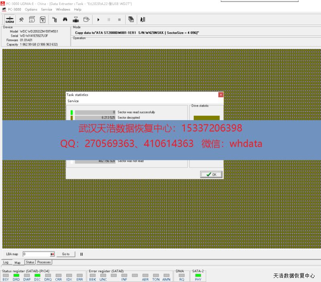Open the Options menu
This screenshot has height=282, width=321.
pyautogui.click(x=31, y=9)
